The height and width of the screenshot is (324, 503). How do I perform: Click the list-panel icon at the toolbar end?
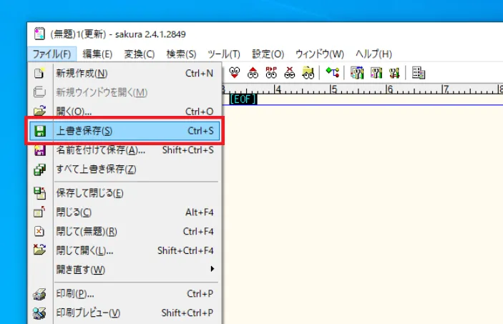click(x=419, y=73)
